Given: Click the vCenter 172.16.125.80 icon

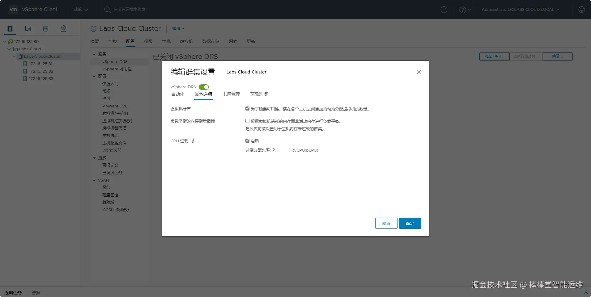Looking at the screenshot, I should pyautogui.click(x=11, y=42).
